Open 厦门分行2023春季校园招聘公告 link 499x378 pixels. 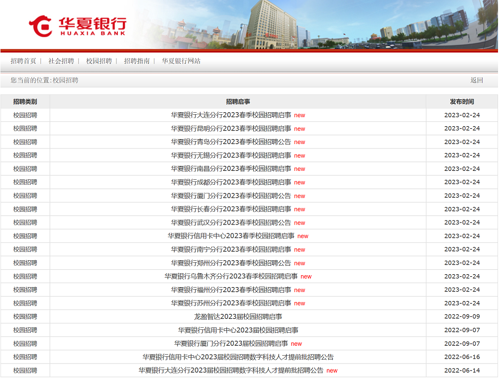pos(231,196)
